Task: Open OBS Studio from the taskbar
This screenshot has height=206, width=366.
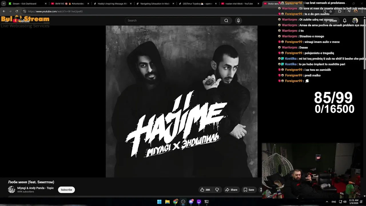Action: (183, 202)
